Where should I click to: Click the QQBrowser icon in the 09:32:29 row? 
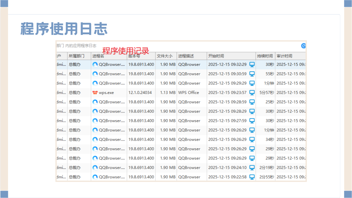click(95, 65)
